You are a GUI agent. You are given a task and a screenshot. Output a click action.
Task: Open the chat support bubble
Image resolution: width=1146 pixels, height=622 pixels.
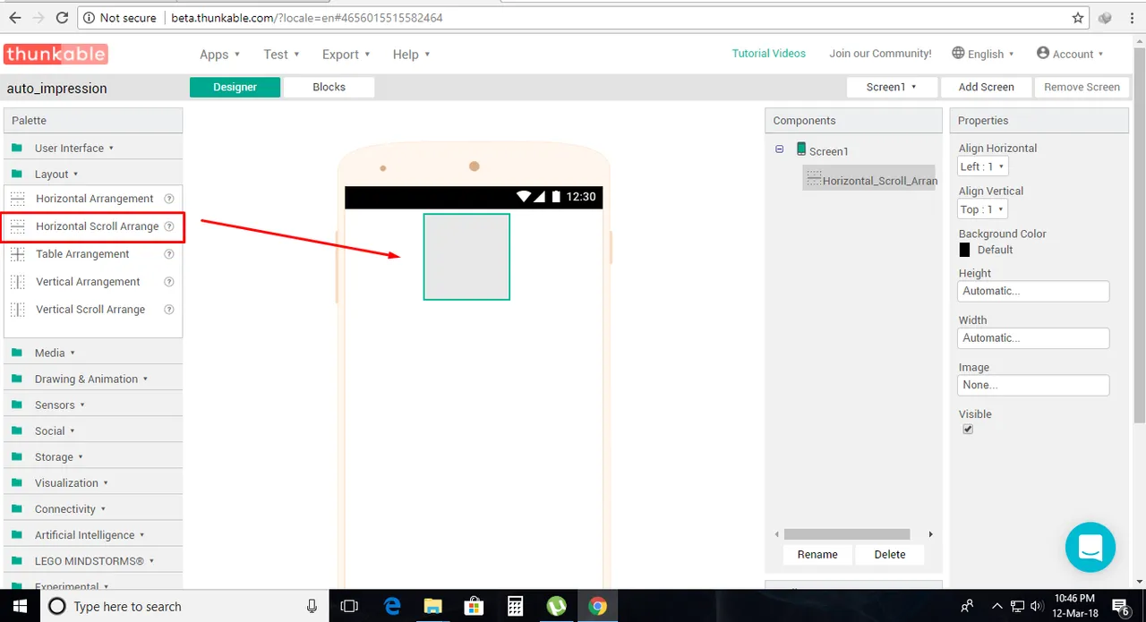tap(1090, 546)
